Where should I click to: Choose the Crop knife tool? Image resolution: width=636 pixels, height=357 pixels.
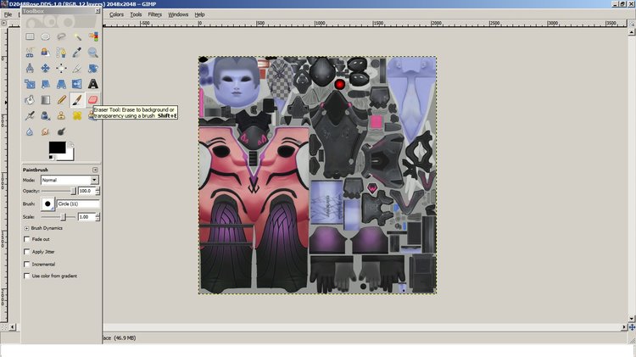click(77, 69)
